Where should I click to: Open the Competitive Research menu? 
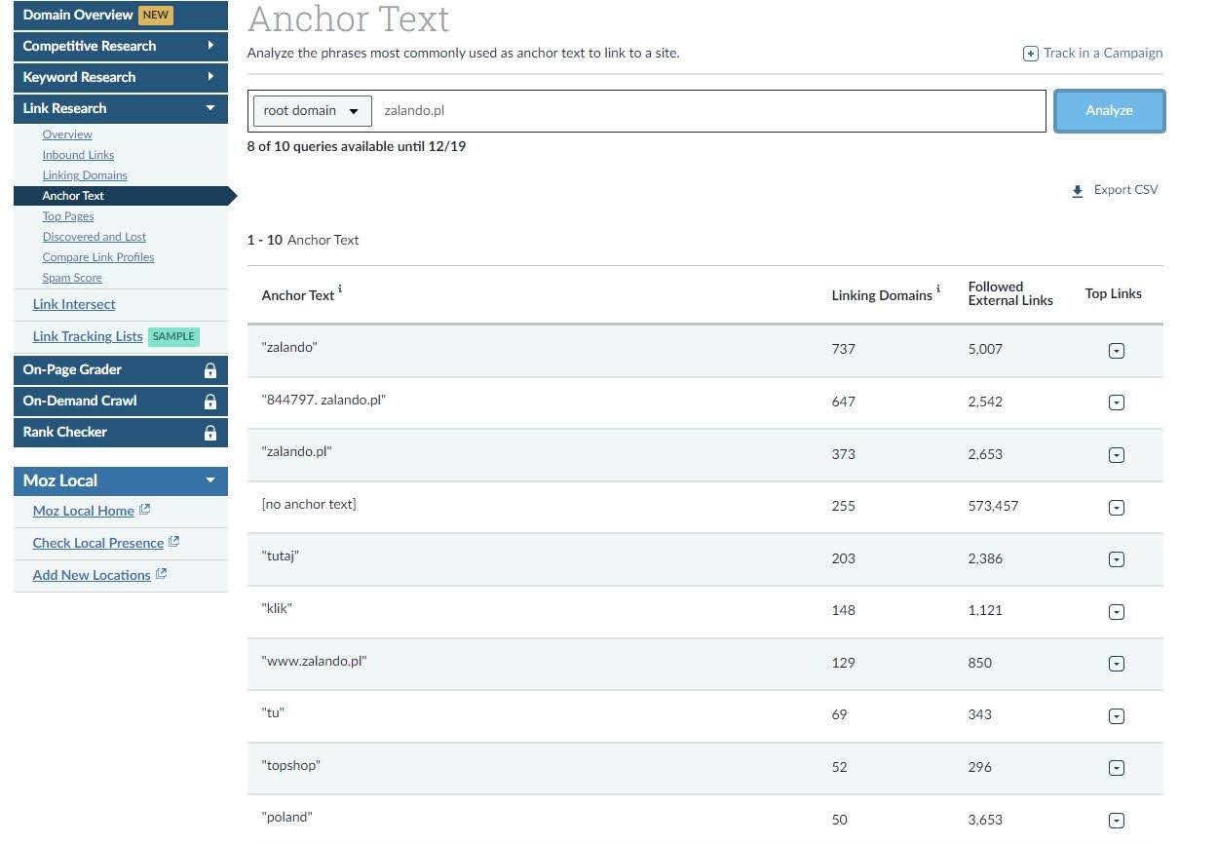click(x=121, y=46)
